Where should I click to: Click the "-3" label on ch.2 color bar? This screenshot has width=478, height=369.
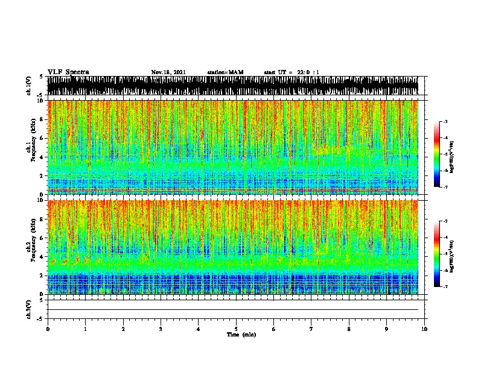445,221
